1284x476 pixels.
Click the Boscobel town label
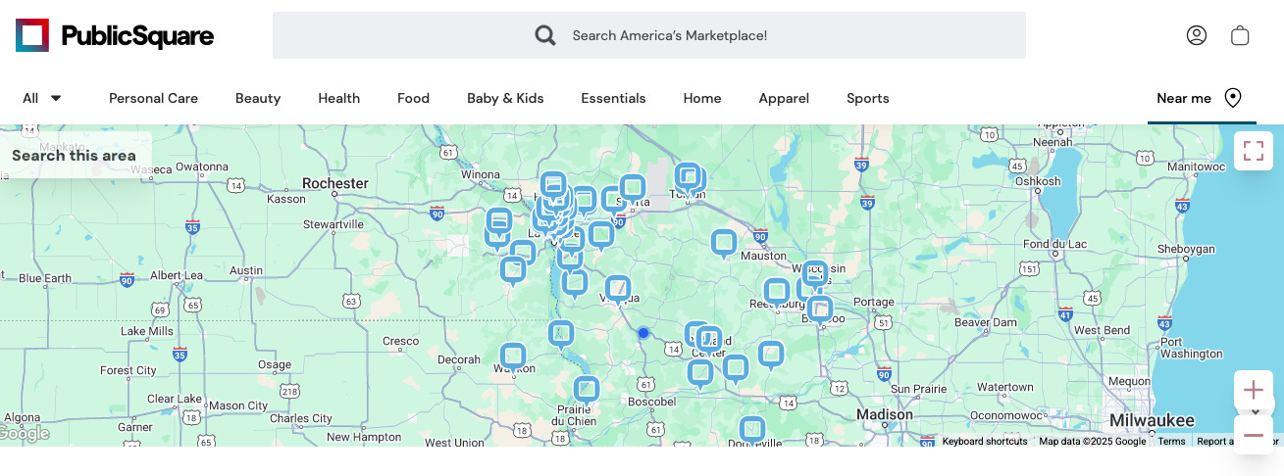point(652,402)
